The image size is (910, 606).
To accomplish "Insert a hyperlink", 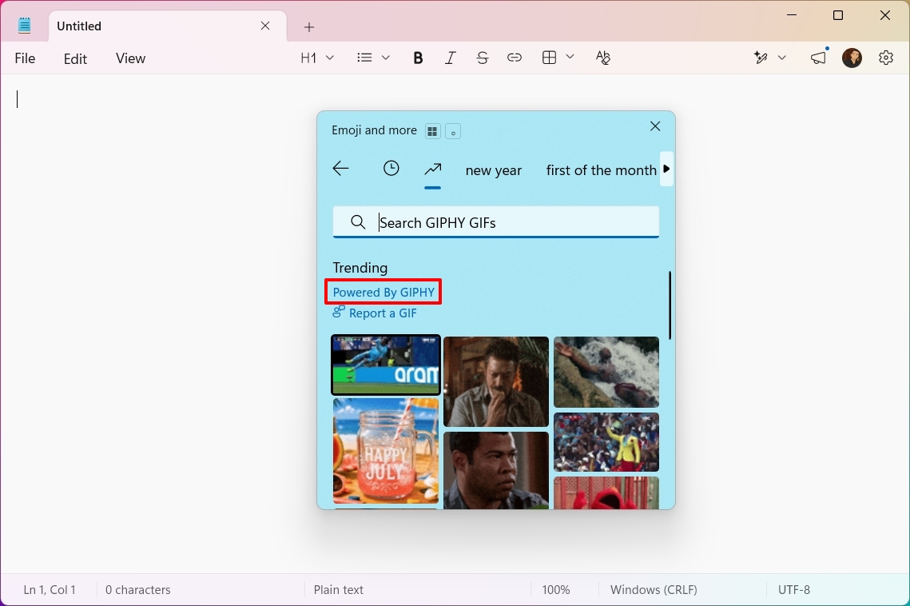I will (x=515, y=58).
